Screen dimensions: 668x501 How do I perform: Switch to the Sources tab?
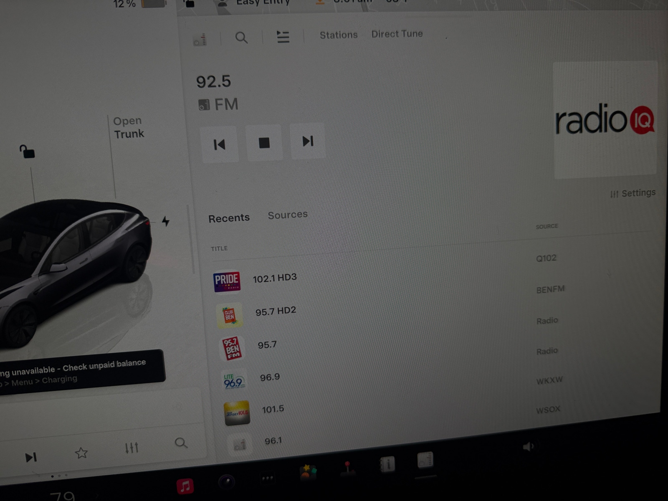[288, 215]
